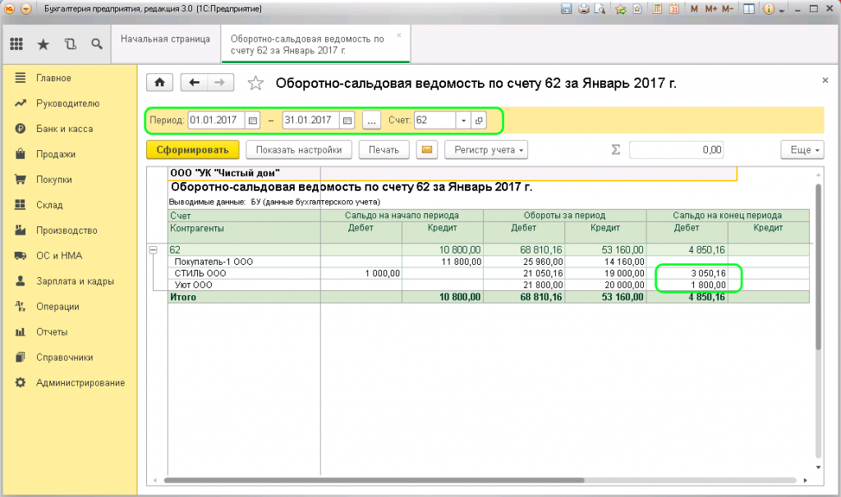841x497 pixels.
Task: Open Favorites via the star icon
Action: pos(43,44)
